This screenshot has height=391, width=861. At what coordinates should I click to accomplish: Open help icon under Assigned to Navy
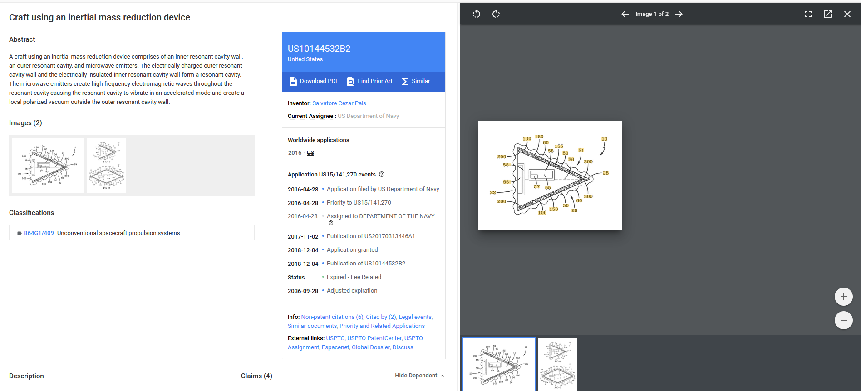331,223
